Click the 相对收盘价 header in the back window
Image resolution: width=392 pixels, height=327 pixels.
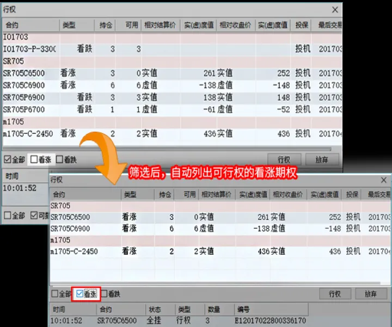pos(236,25)
